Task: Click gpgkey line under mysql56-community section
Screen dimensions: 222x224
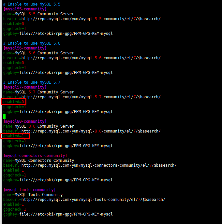Action: (58, 73)
